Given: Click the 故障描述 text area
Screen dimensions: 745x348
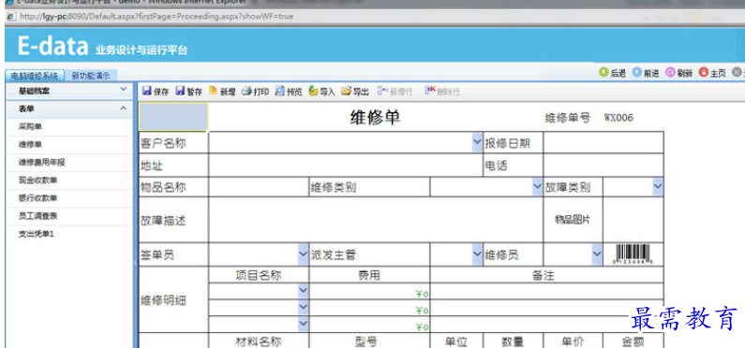Looking at the screenshot, I should click(376, 220).
